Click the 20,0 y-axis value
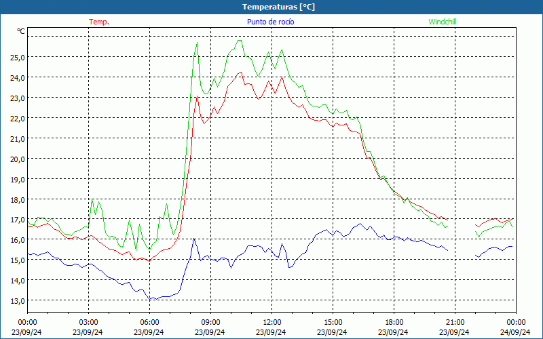543x339 pixels. 18,159
